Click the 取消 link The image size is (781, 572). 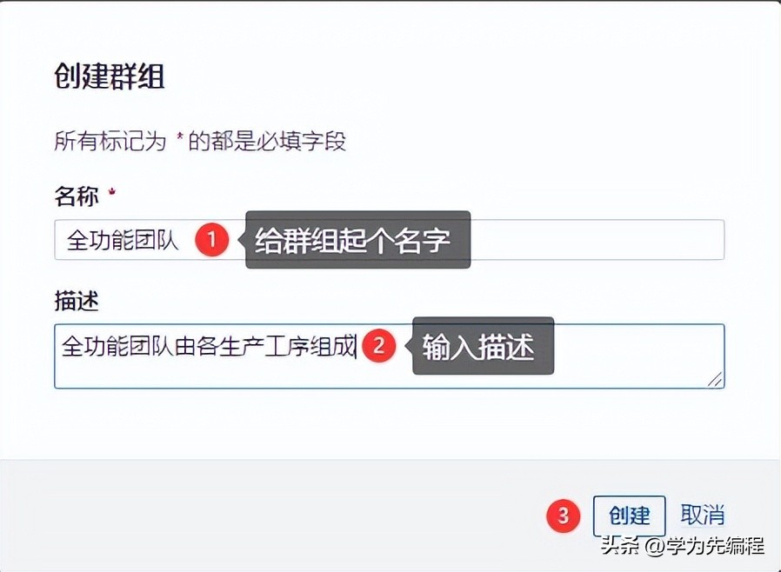(703, 515)
